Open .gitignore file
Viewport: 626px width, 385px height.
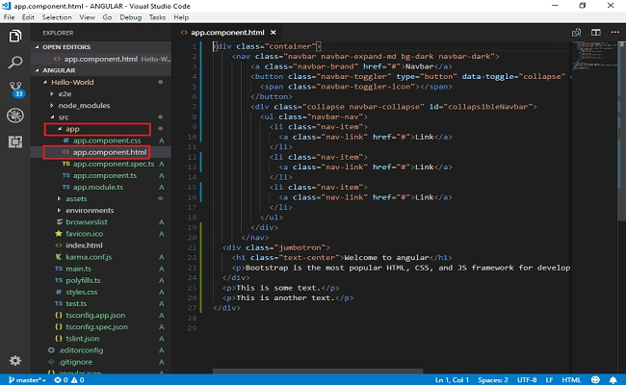tap(101, 362)
